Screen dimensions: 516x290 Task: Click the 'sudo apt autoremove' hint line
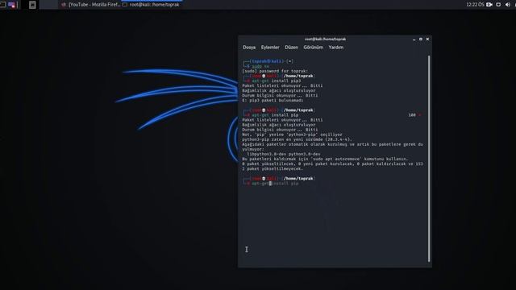(325, 159)
